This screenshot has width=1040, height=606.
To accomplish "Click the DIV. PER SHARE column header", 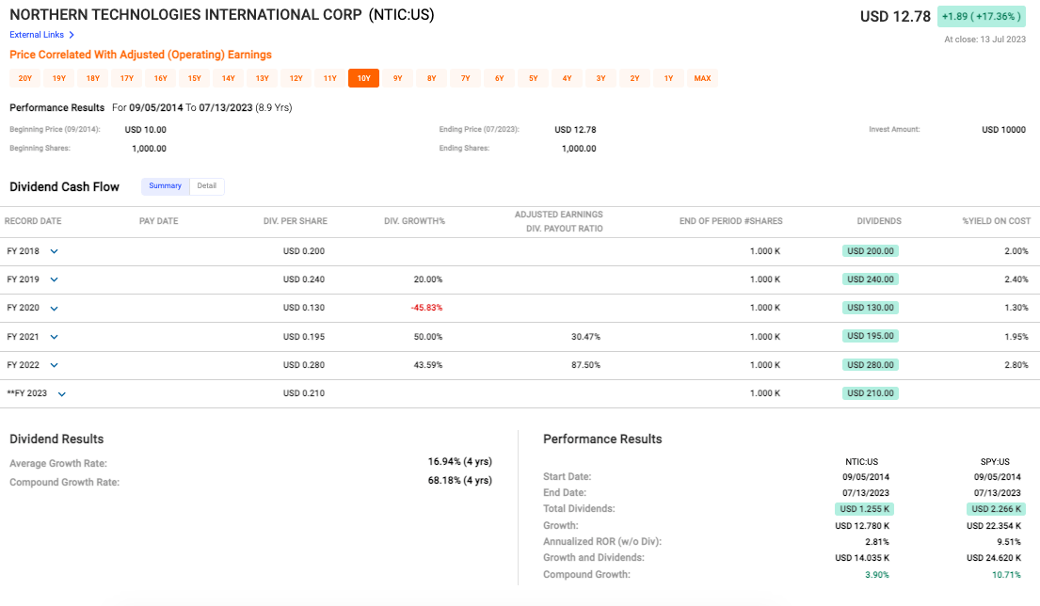I will coord(296,221).
